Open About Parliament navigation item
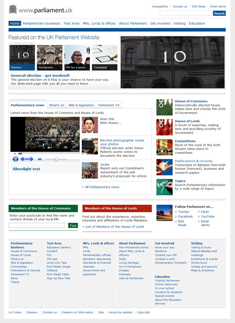The height and width of the screenshot is (323, 235). point(133,23)
